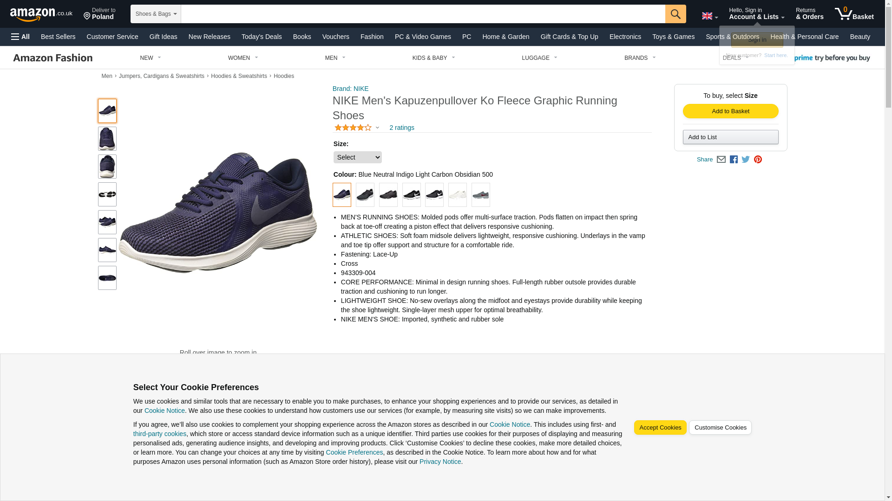Select the white shoe colour swatch
This screenshot has height=501, width=892.
click(x=457, y=195)
